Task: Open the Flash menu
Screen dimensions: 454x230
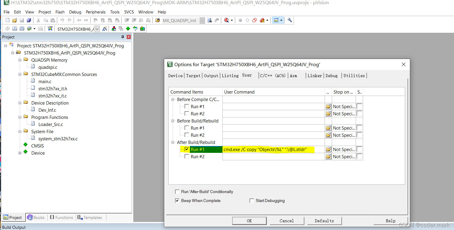Action: 60,12
